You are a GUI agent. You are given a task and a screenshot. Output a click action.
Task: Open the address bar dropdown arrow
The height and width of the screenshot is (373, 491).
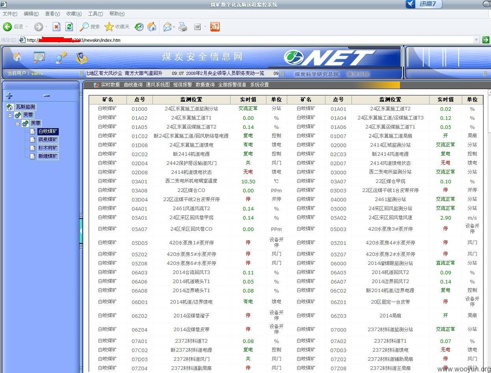476,40
